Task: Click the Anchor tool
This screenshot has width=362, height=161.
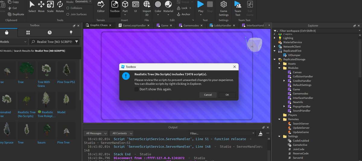Action: (x=184, y=14)
